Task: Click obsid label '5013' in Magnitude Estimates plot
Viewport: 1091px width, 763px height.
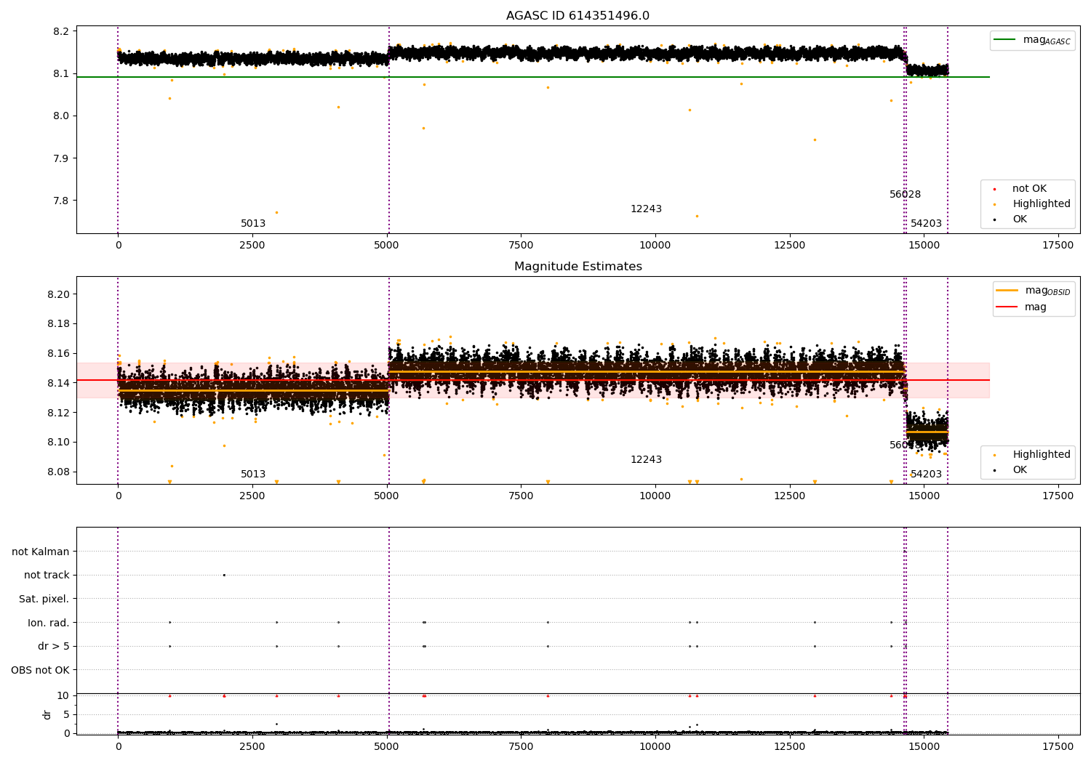Action: [253, 475]
